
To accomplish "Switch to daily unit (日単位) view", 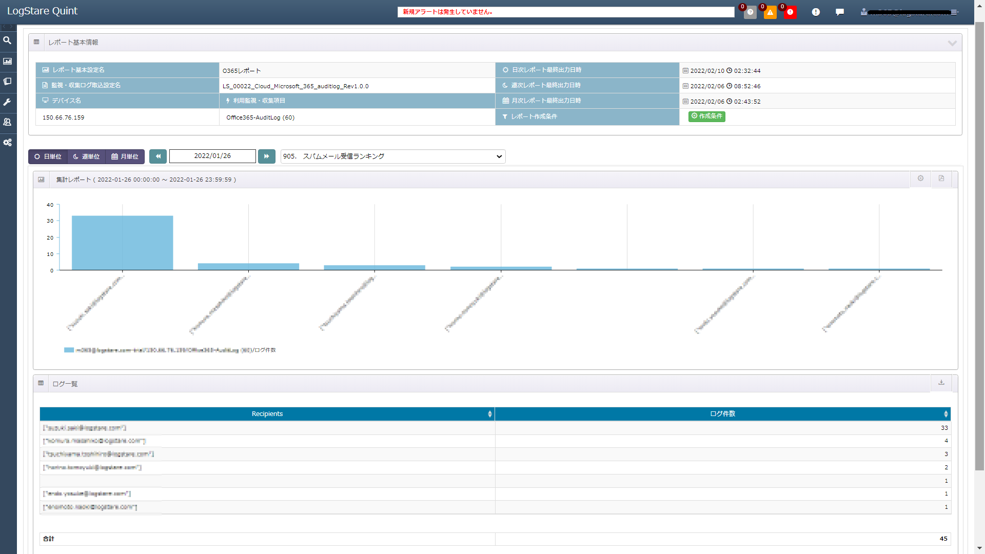I will coord(48,156).
